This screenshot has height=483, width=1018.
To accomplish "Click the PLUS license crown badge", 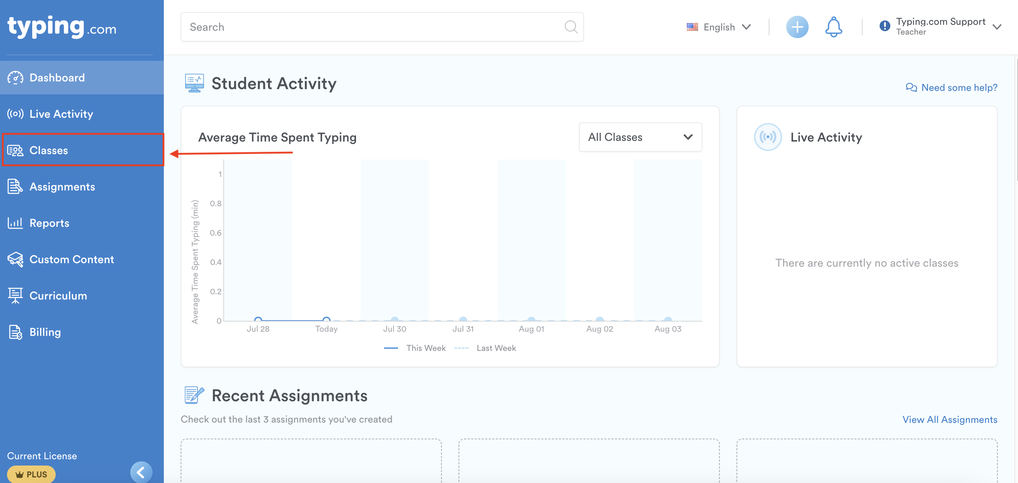I will [31, 474].
